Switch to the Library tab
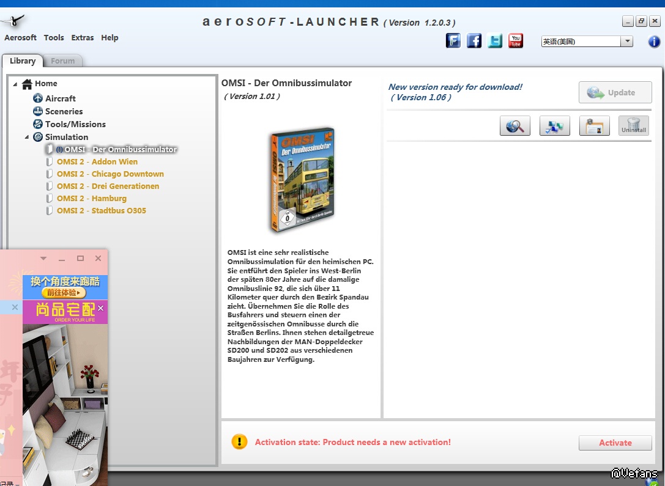Image resolution: width=665 pixels, height=486 pixels. tap(22, 61)
